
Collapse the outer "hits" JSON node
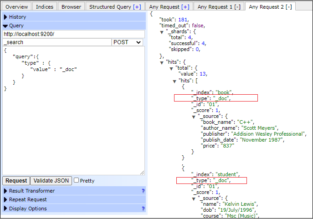(162, 63)
